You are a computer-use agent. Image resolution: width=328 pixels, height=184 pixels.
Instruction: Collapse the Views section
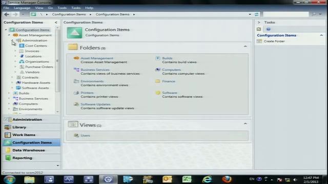coord(245,124)
